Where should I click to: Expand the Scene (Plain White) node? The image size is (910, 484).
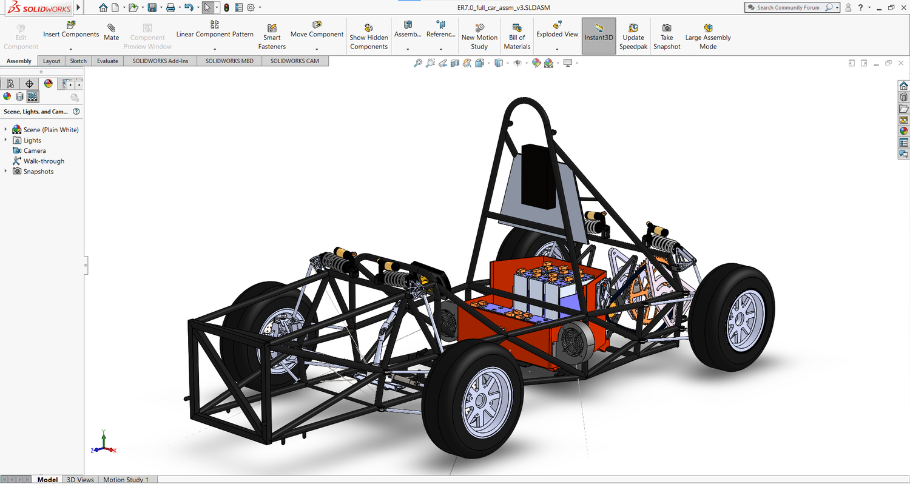[x=6, y=129]
